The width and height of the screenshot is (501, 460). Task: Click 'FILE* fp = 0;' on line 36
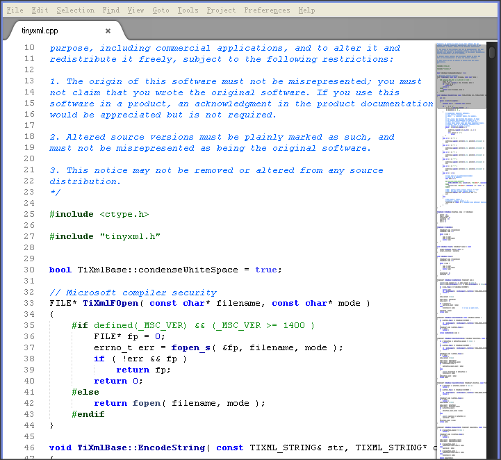pyautogui.click(x=130, y=337)
